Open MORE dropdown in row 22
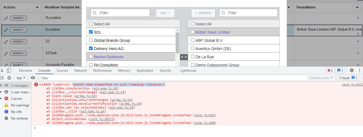The width and height of the screenshot is (363, 137). [x=18, y=42]
